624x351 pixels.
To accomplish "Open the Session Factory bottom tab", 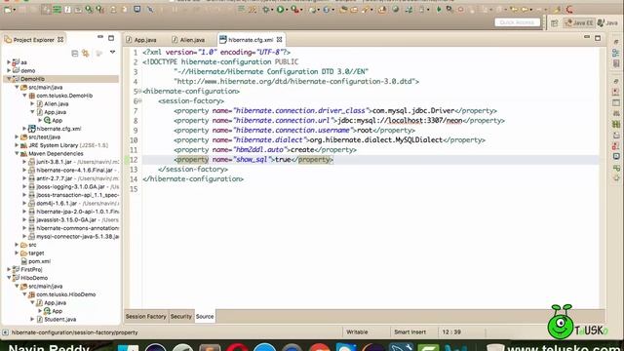I will 145,316.
